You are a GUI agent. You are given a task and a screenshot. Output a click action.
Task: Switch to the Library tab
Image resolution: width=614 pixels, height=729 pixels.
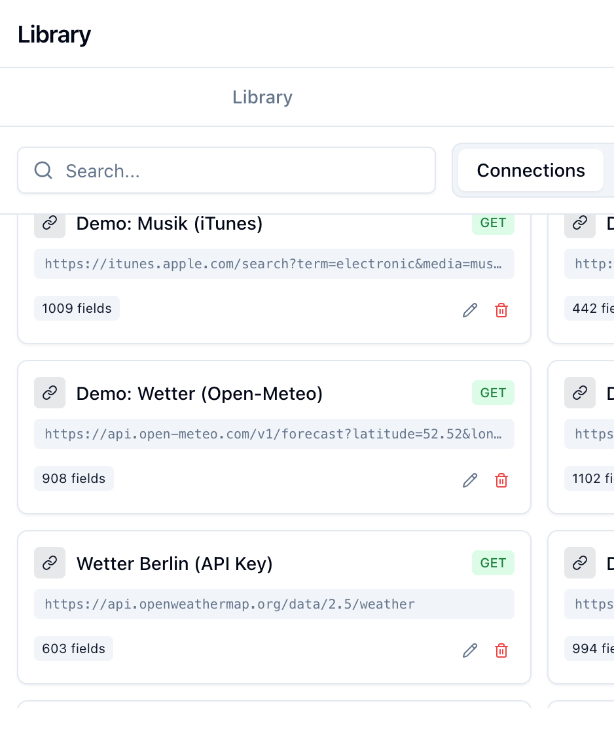click(x=262, y=97)
